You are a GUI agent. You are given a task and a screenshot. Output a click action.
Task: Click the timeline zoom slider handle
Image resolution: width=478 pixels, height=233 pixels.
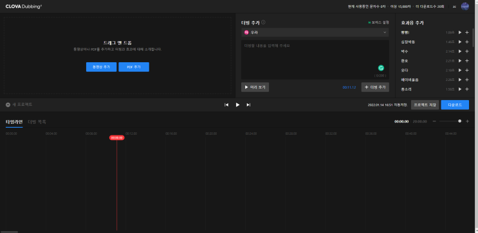pos(460,121)
